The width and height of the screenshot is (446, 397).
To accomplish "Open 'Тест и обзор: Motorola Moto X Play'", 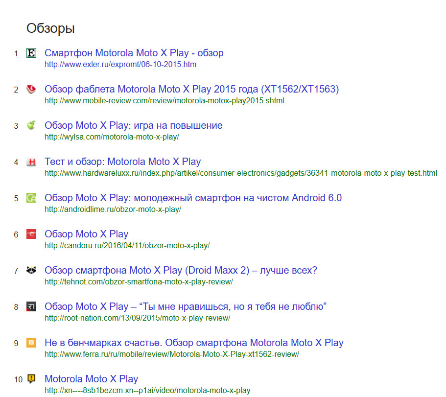I will click(122, 162).
